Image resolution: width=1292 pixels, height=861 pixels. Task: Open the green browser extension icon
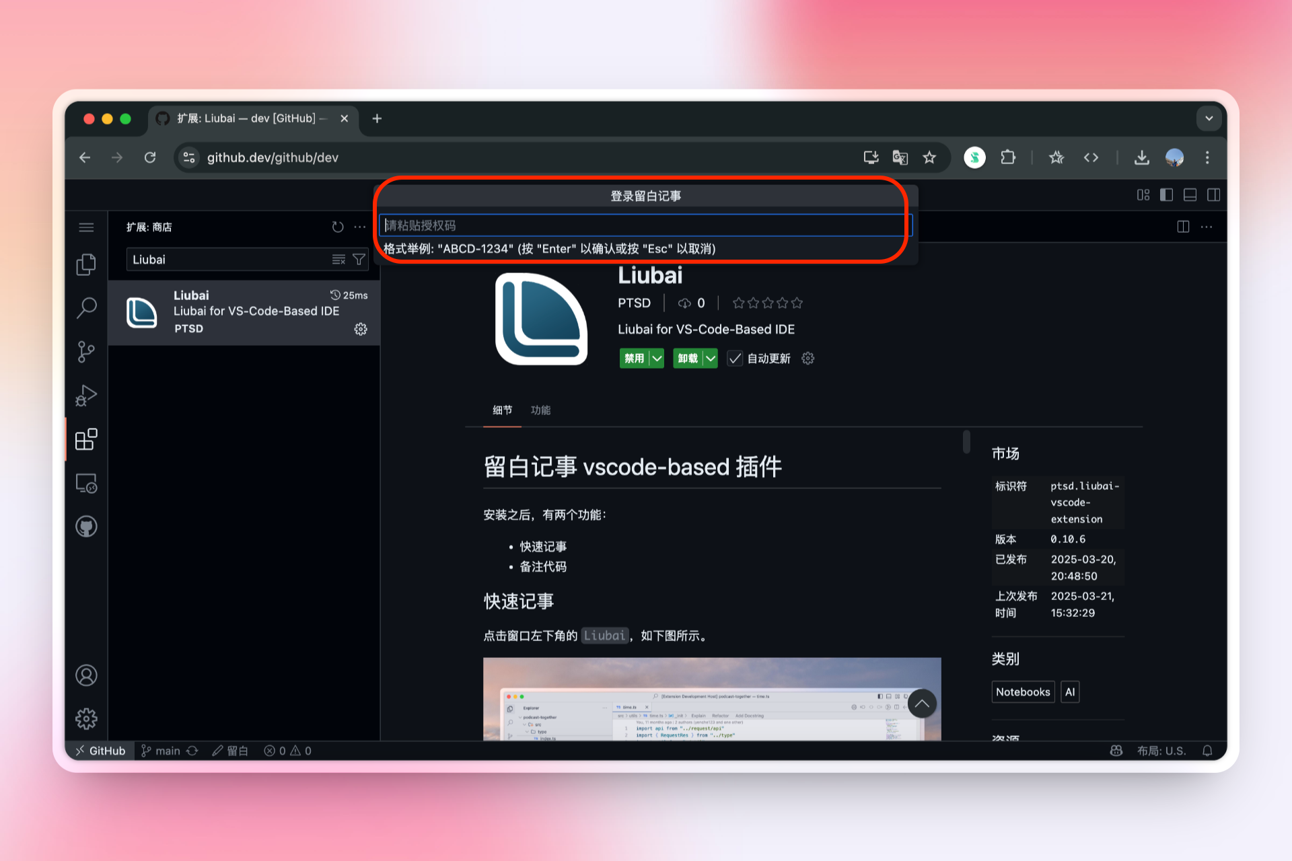coord(974,157)
